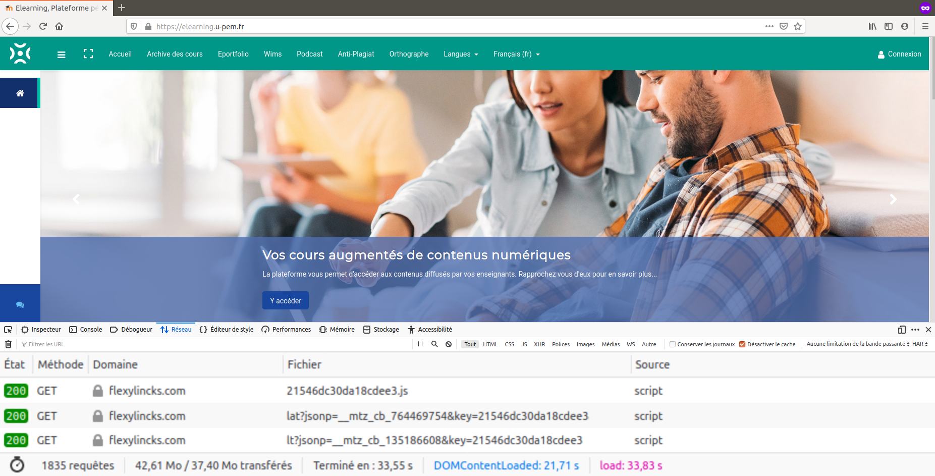This screenshot has height=476, width=935.
Task: Toggle fullscreen icon in site navbar
Action: [88, 54]
